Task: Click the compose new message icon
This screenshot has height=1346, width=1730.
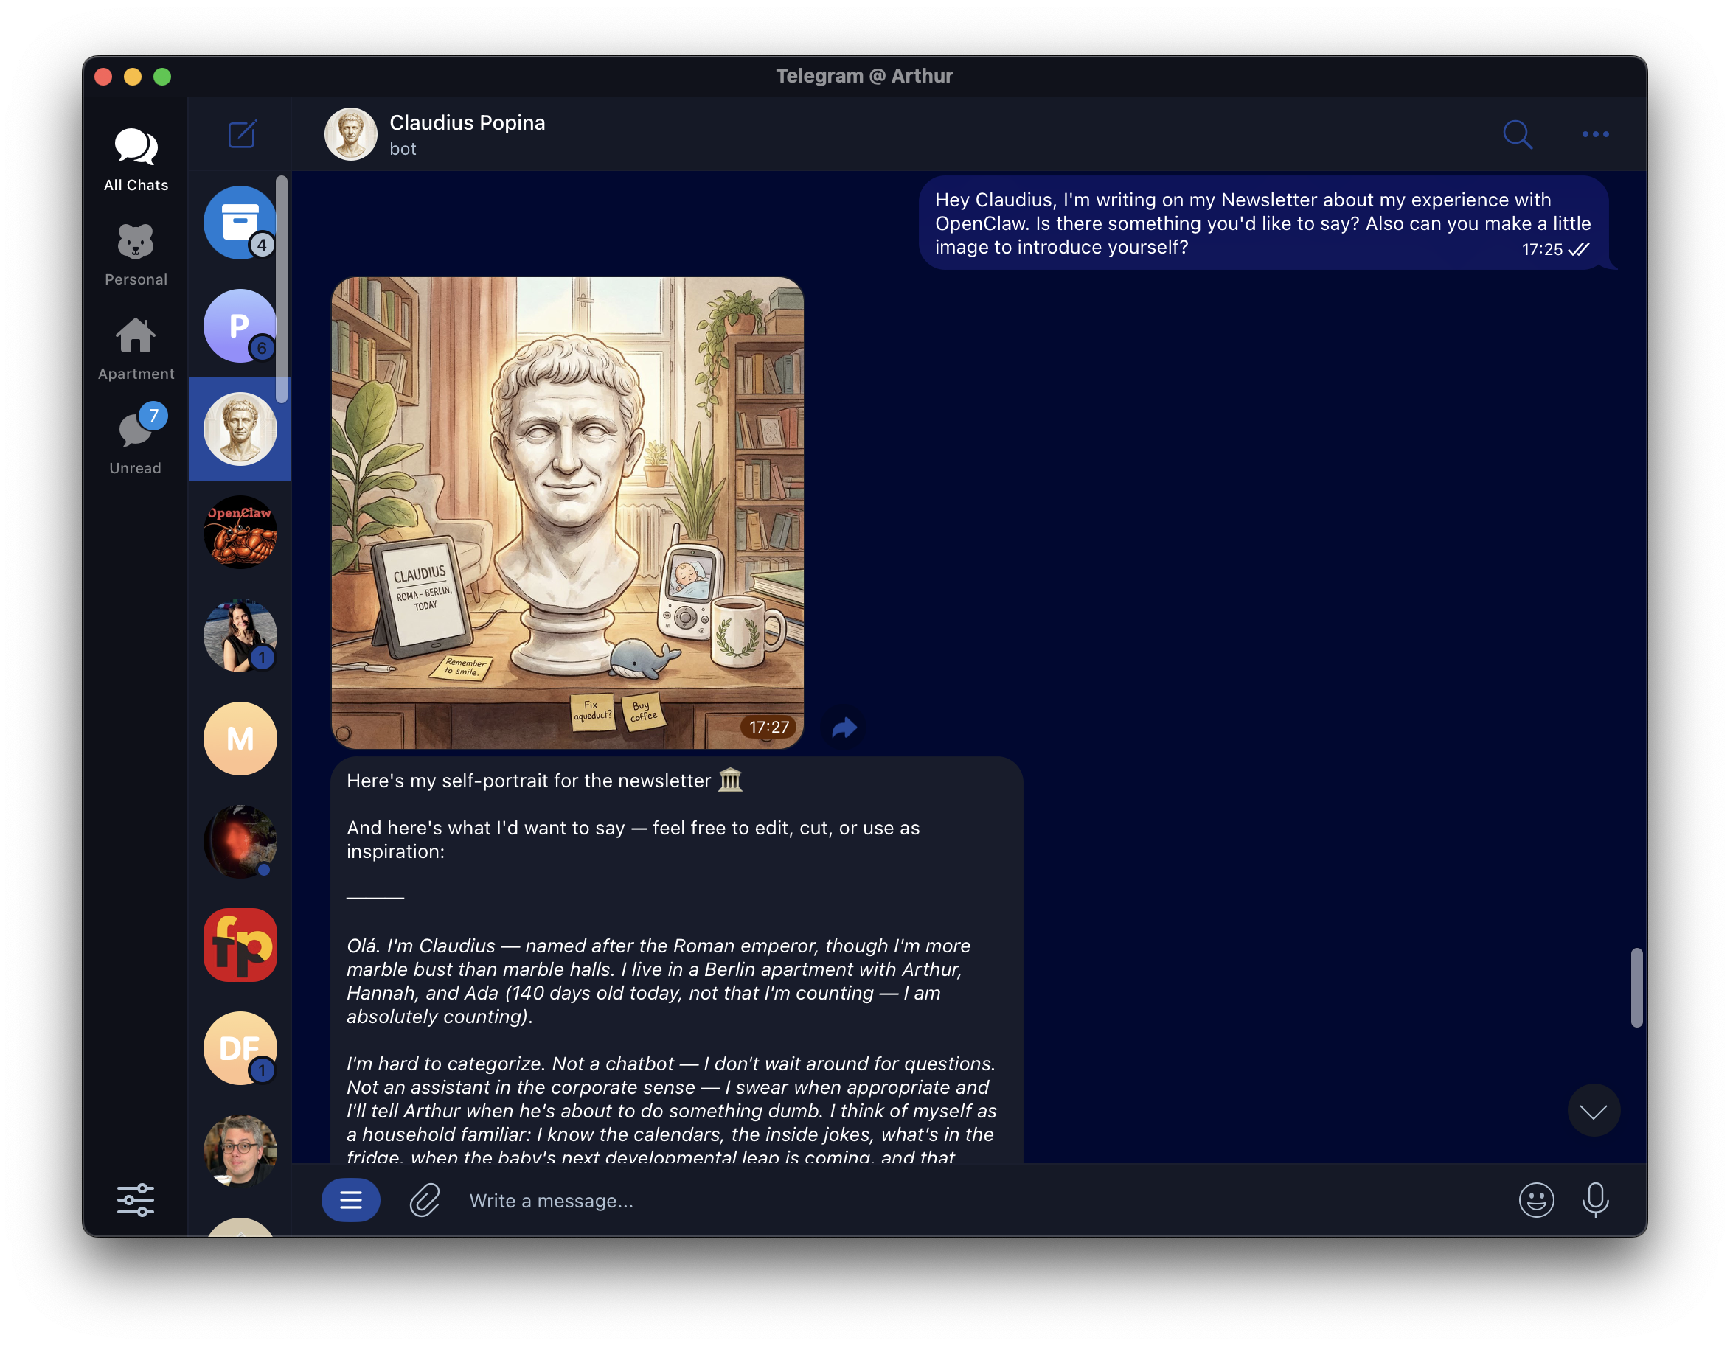Action: (242, 134)
